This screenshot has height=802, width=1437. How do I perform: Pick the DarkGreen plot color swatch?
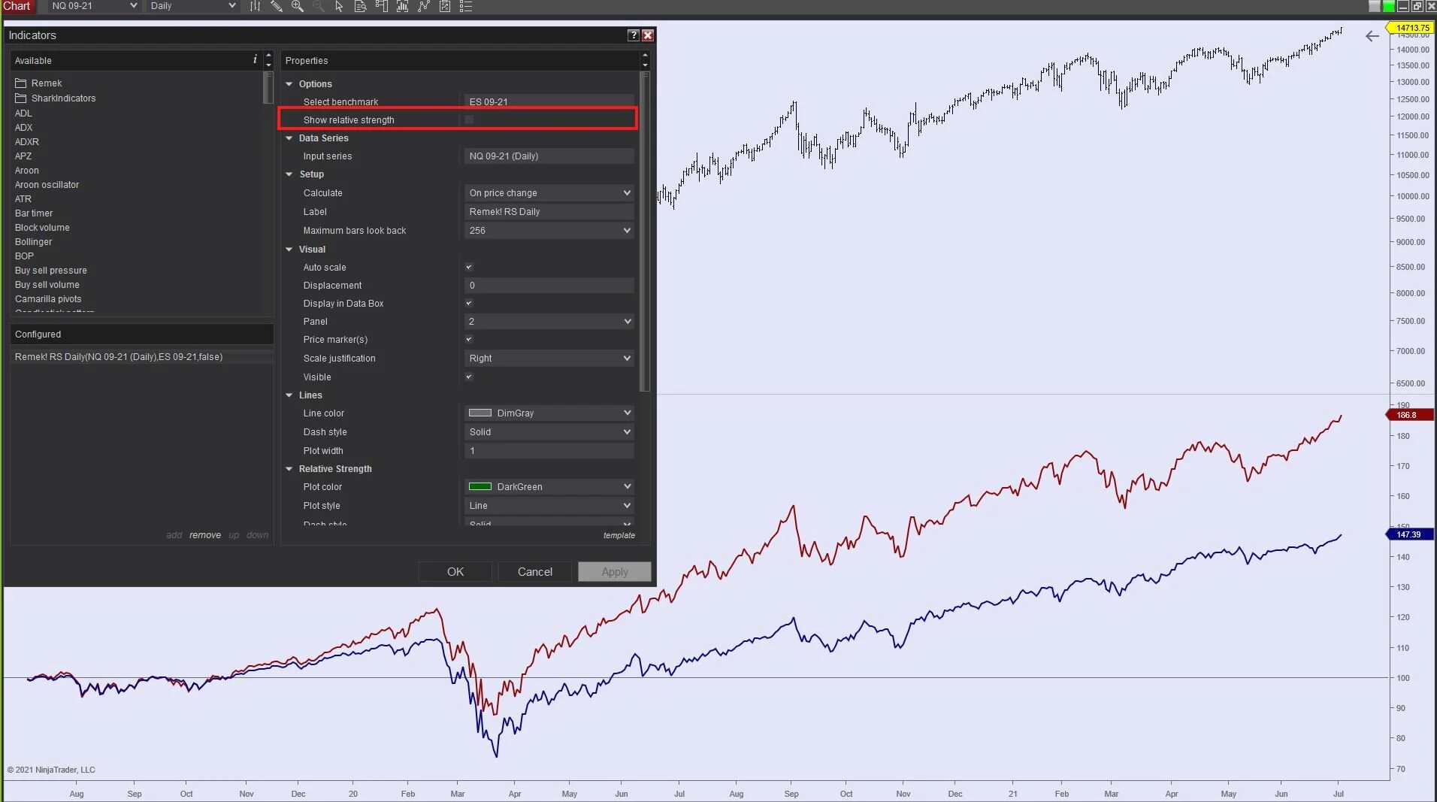coord(480,486)
